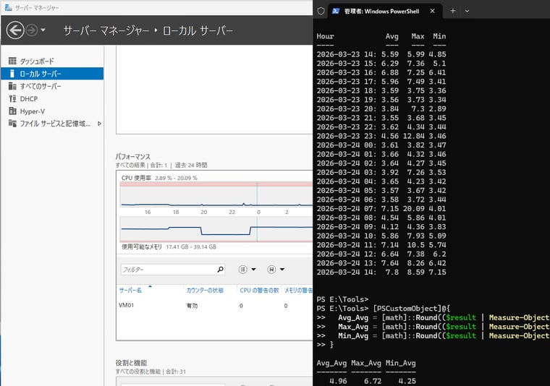
Task: Select ローカル サーバー in the sidebar
Action: [52, 74]
